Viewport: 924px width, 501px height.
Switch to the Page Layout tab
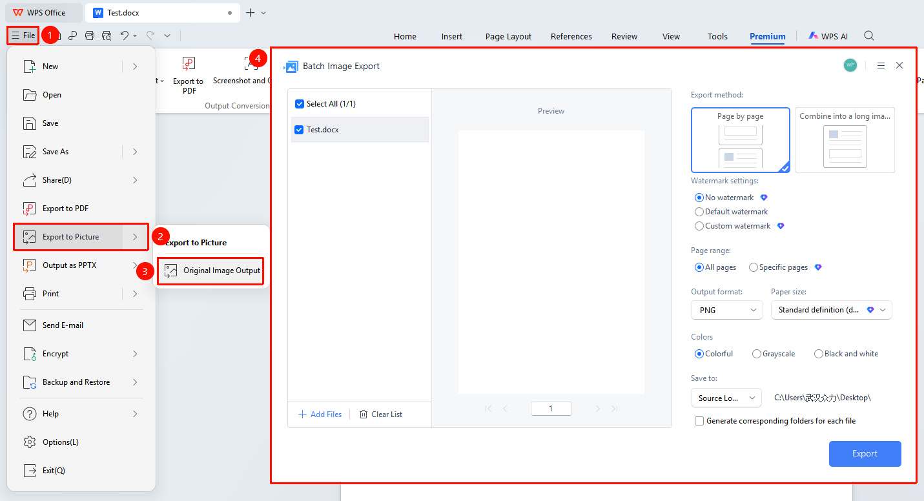click(x=508, y=37)
